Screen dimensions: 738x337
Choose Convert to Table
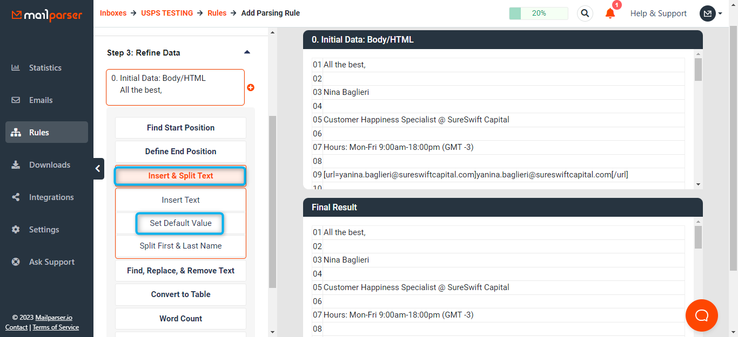(180, 294)
